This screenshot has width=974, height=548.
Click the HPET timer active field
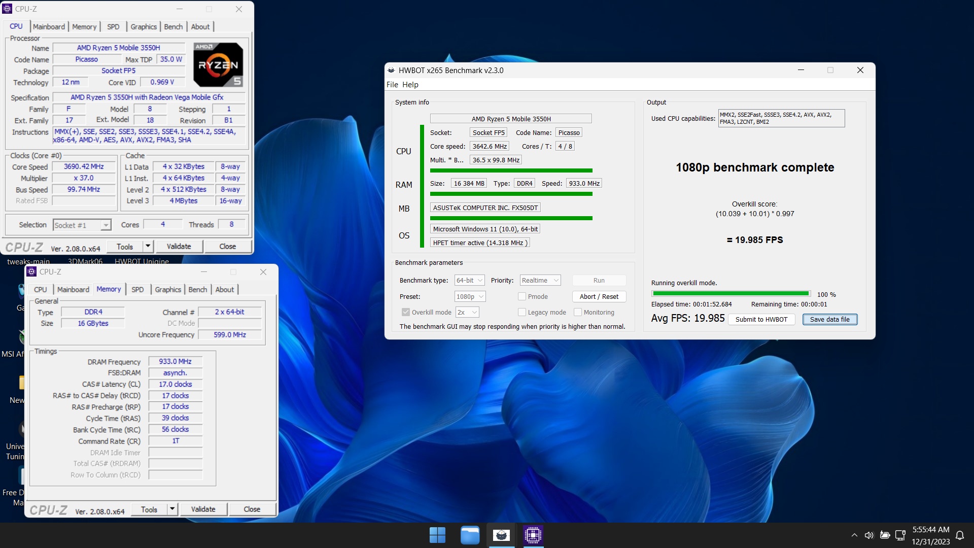click(480, 243)
